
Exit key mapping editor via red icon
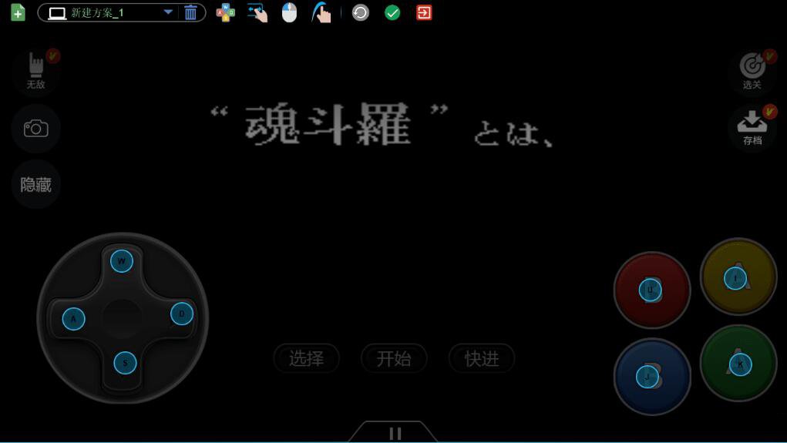click(x=424, y=12)
